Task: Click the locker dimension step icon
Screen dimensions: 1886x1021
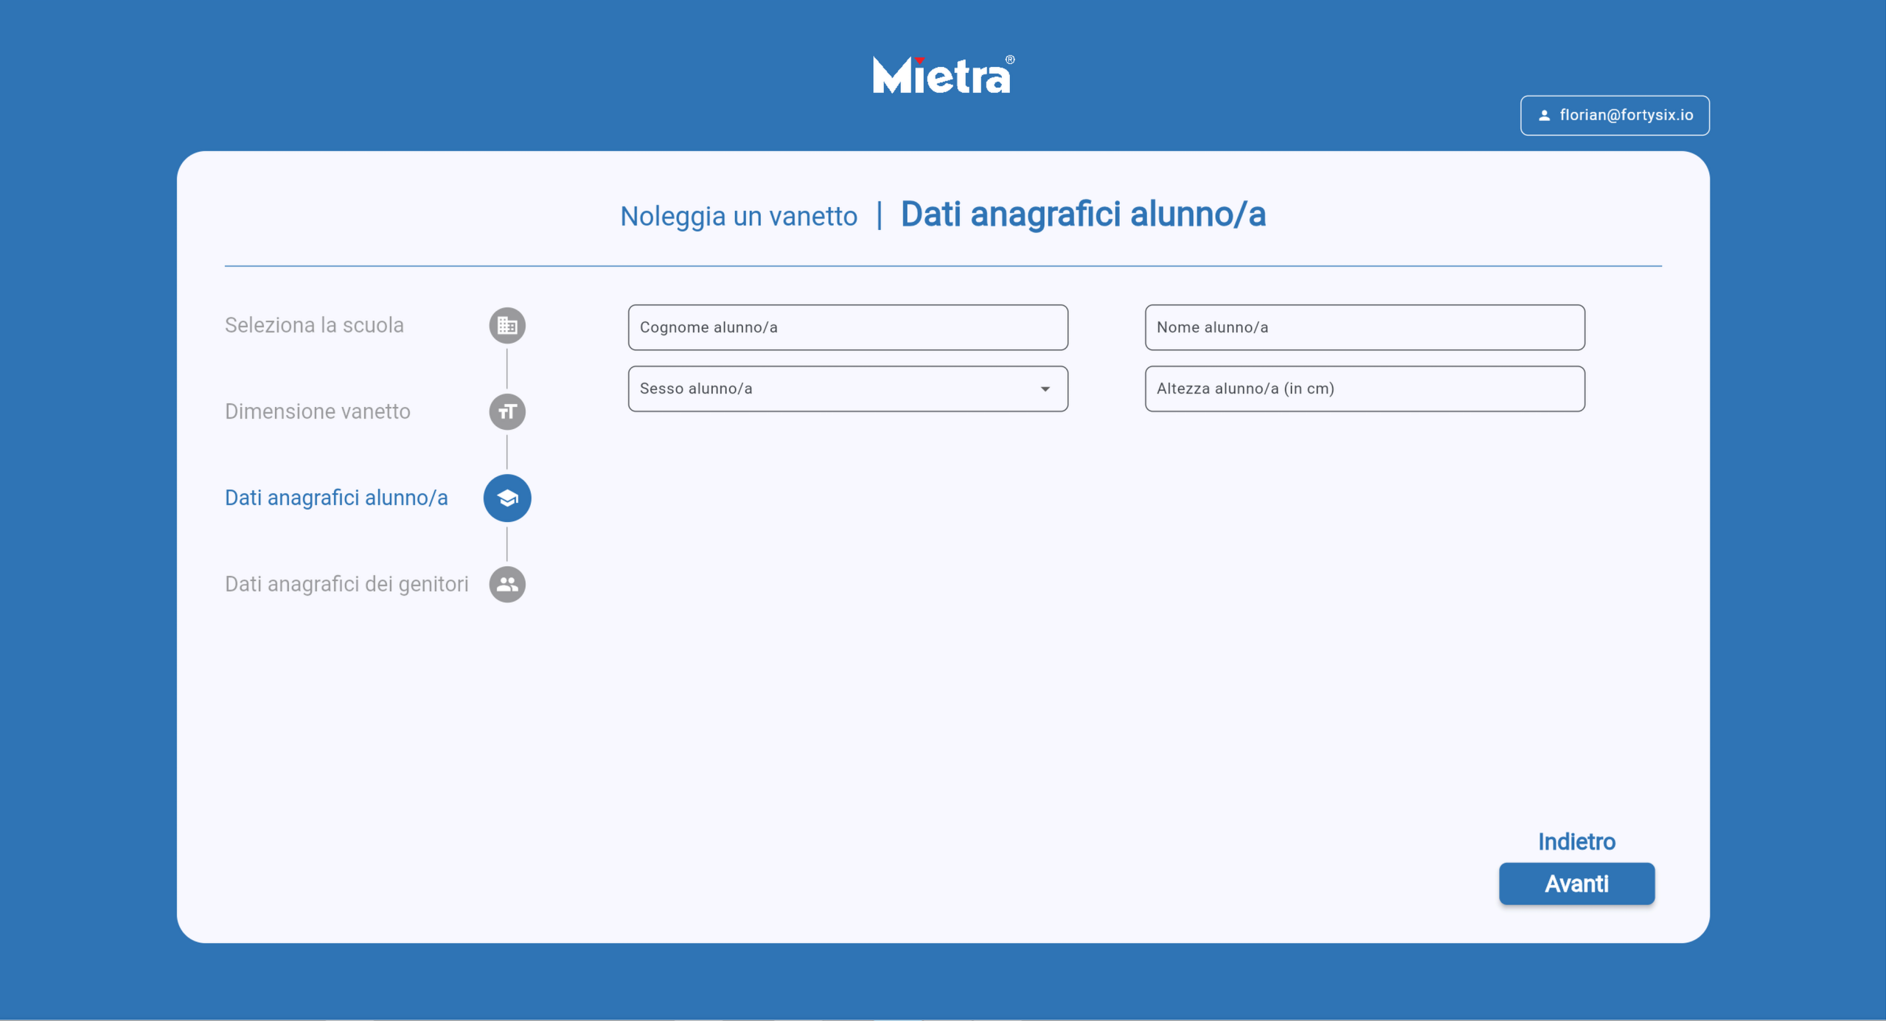Action: (507, 411)
